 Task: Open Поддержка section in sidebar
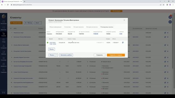click(x=4, y=71)
